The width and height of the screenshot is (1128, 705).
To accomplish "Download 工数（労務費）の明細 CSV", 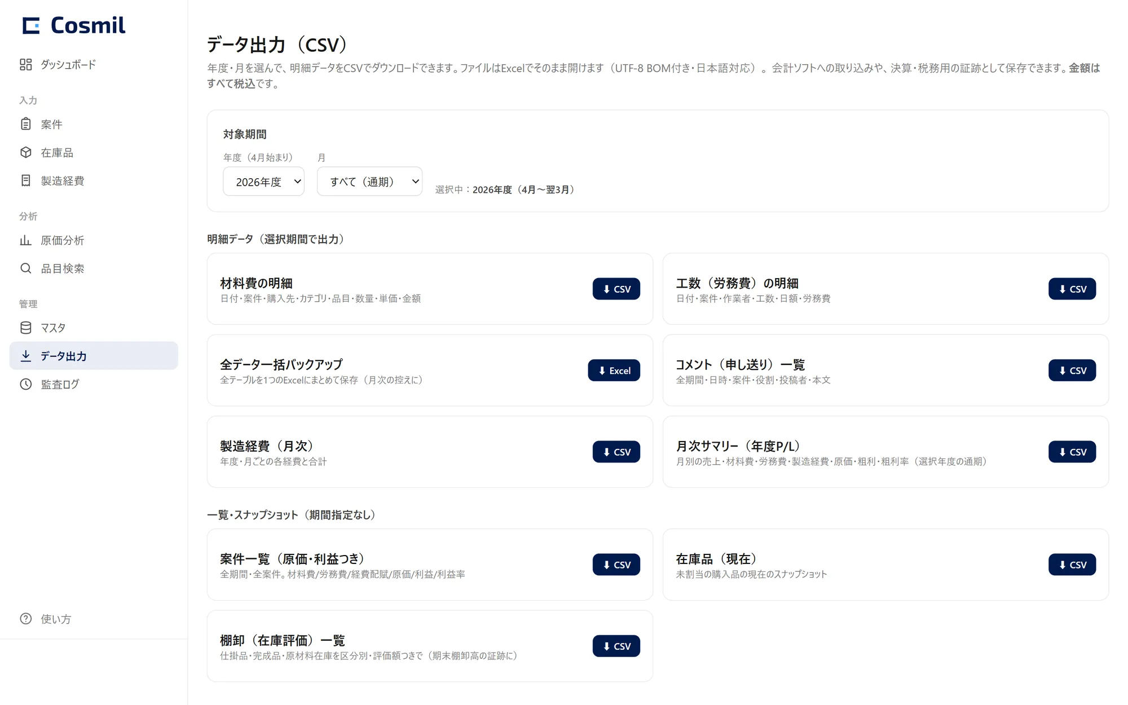I will pyautogui.click(x=1072, y=289).
